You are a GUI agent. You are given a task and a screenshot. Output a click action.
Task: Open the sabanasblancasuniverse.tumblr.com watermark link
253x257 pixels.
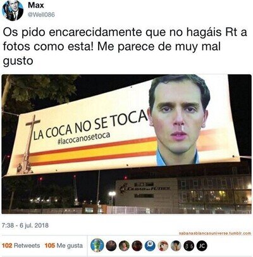click(215, 234)
